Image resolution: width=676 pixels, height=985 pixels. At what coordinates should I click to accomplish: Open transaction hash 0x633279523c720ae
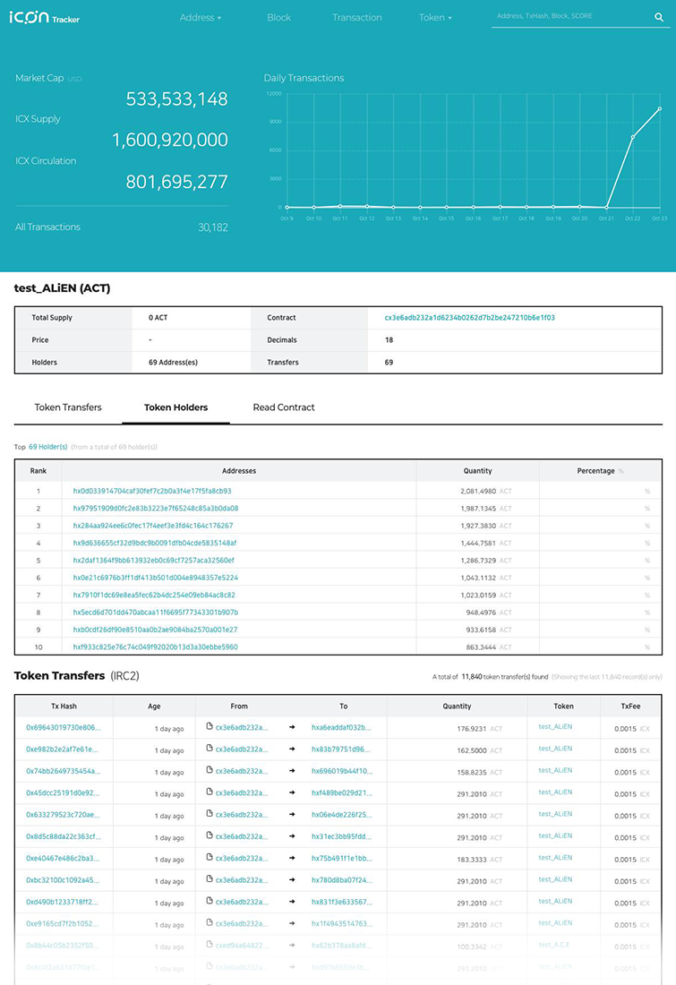63,815
